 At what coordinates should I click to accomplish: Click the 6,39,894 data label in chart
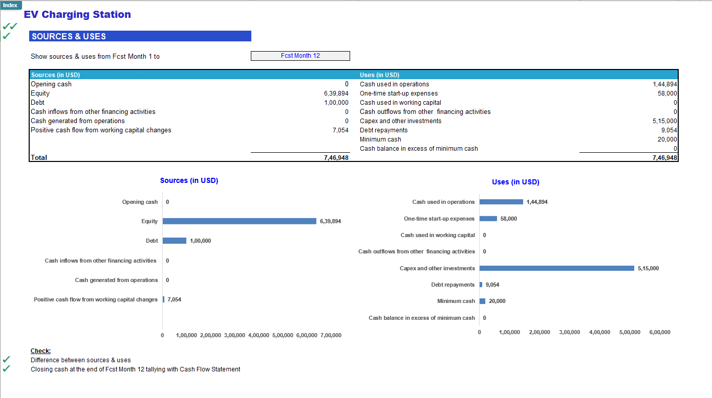tap(330, 221)
